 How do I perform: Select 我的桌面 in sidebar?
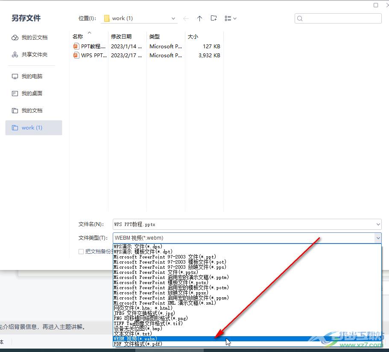pyautogui.click(x=27, y=93)
